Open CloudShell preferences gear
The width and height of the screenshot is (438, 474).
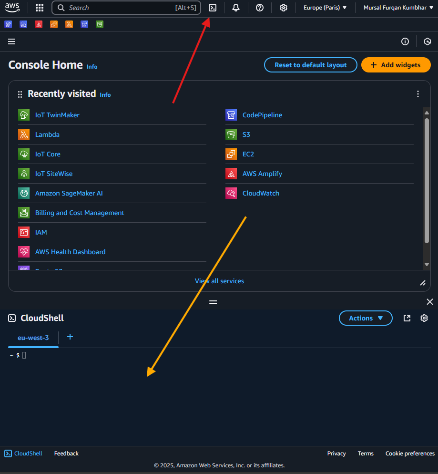tap(424, 318)
